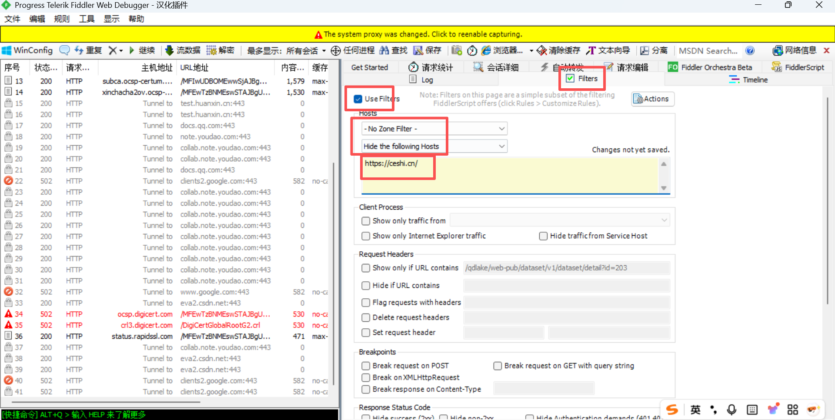
Task: Click the Sogou input method logo
Action: [672, 410]
